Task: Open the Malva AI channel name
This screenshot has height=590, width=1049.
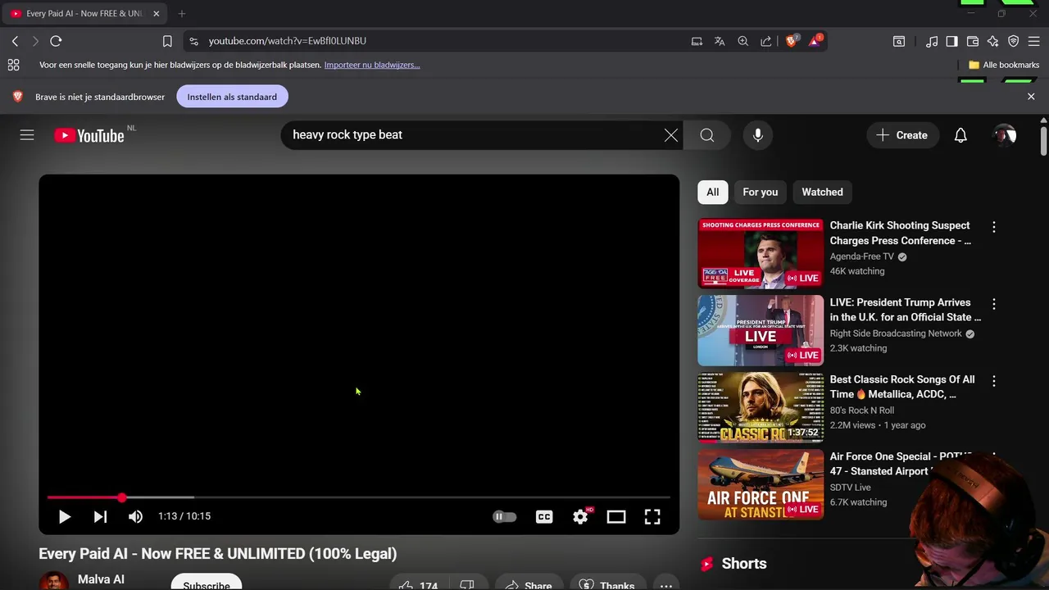Action: click(101, 579)
